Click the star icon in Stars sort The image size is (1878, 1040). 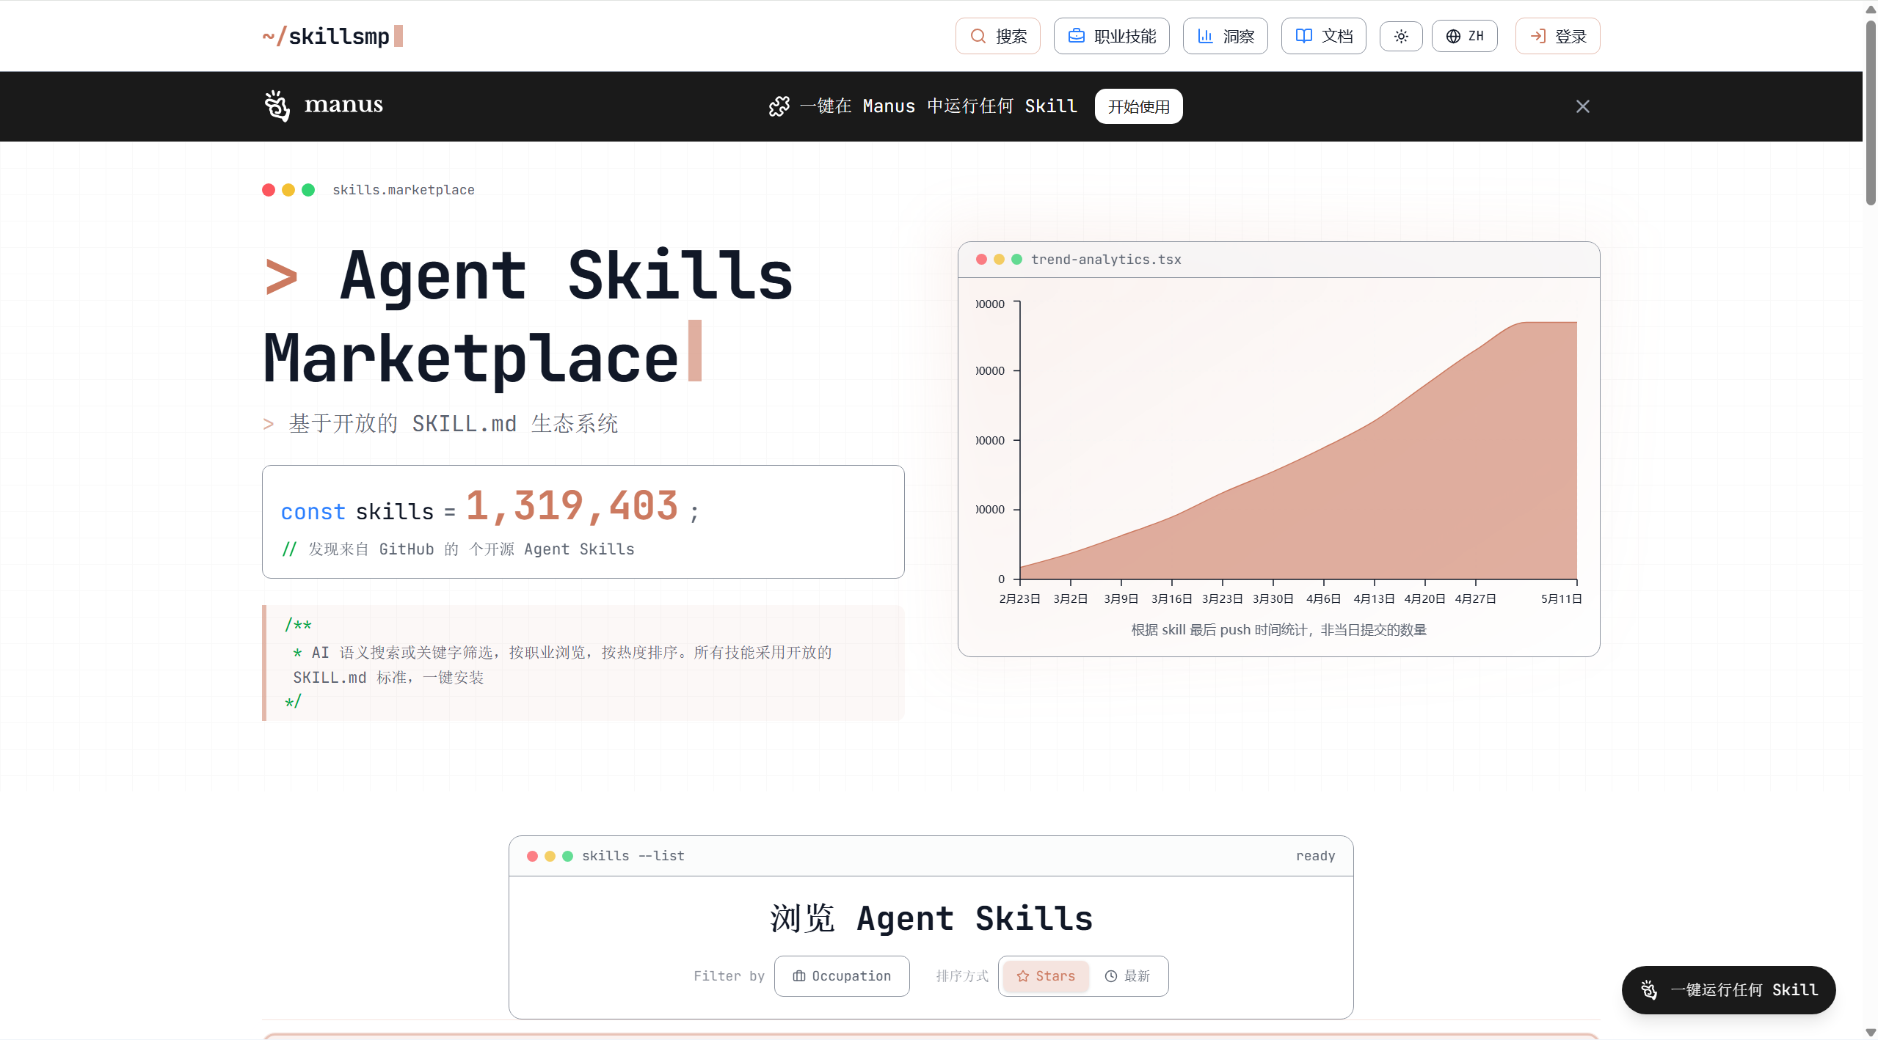click(x=1022, y=976)
